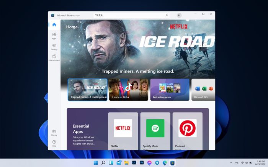Open the Spotify Music app card
Viewport: 268px width, 167px height.
(155, 131)
